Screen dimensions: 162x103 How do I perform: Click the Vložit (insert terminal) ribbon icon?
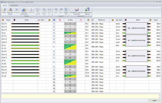(4, 10)
